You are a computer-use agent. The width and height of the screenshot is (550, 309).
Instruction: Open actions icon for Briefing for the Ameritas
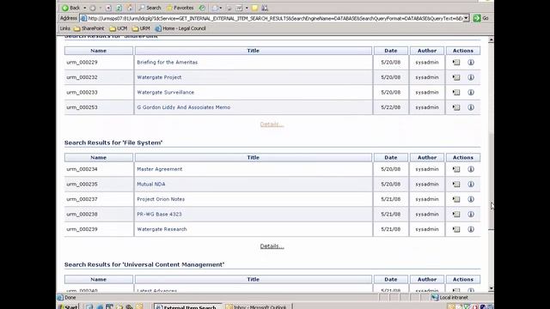click(x=456, y=63)
